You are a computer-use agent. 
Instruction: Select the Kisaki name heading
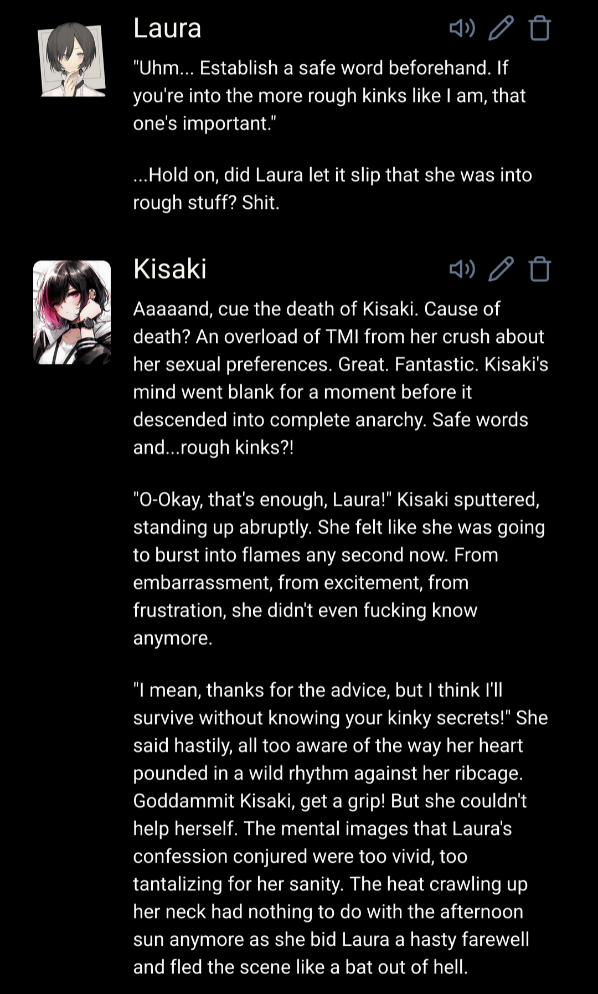click(x=170, y=269)
